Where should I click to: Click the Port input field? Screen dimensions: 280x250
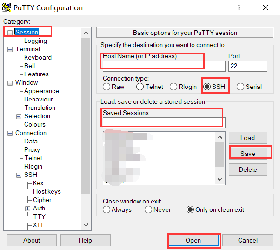pos(248,66)
